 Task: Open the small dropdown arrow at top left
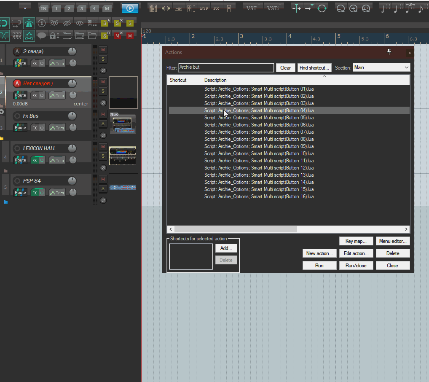[x=25, y=8]
